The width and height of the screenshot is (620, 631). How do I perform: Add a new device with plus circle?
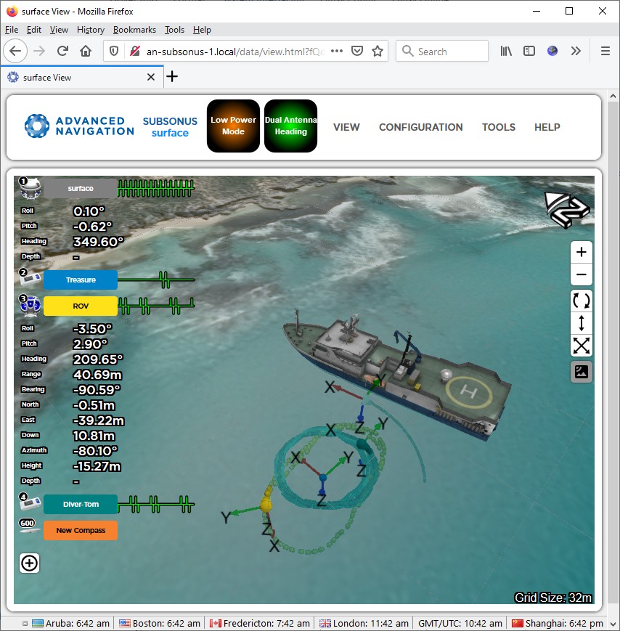pos(29,563)
